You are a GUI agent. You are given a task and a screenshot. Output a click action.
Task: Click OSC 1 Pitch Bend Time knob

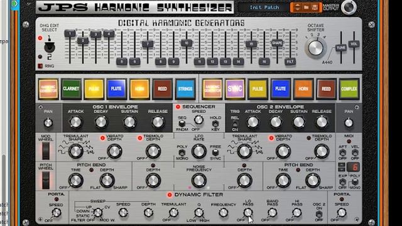(x=76, y=180)
